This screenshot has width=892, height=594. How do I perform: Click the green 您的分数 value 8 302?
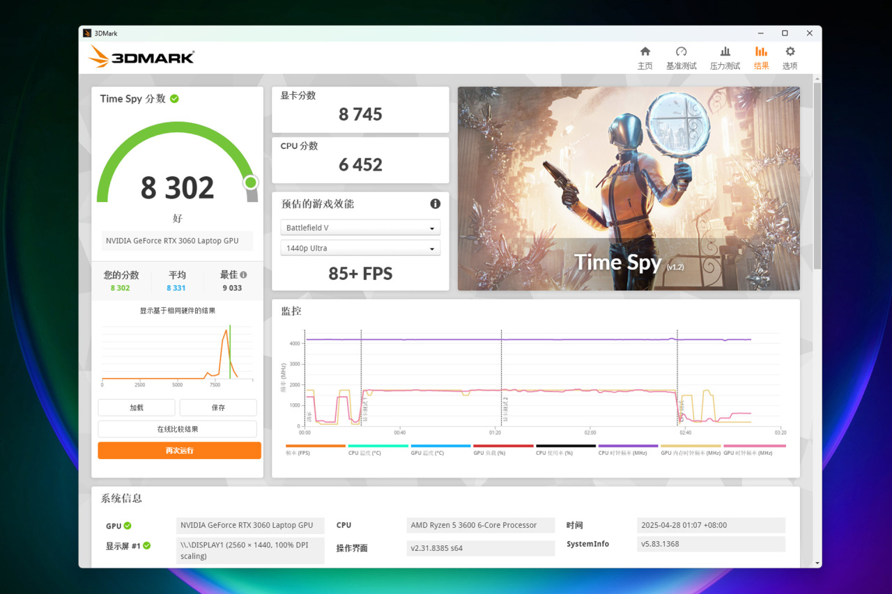click(120, 288)
